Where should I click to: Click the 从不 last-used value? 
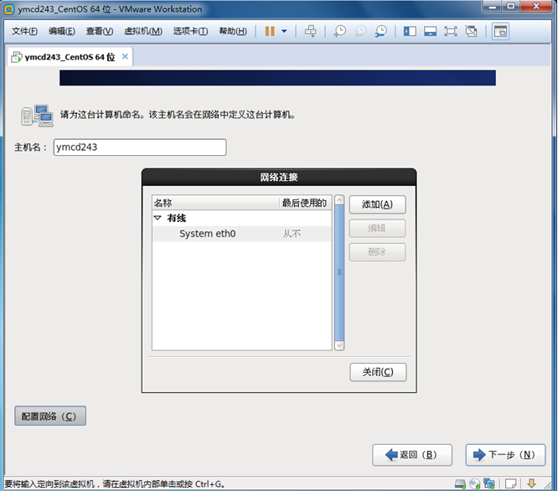[x=292, y=234]
